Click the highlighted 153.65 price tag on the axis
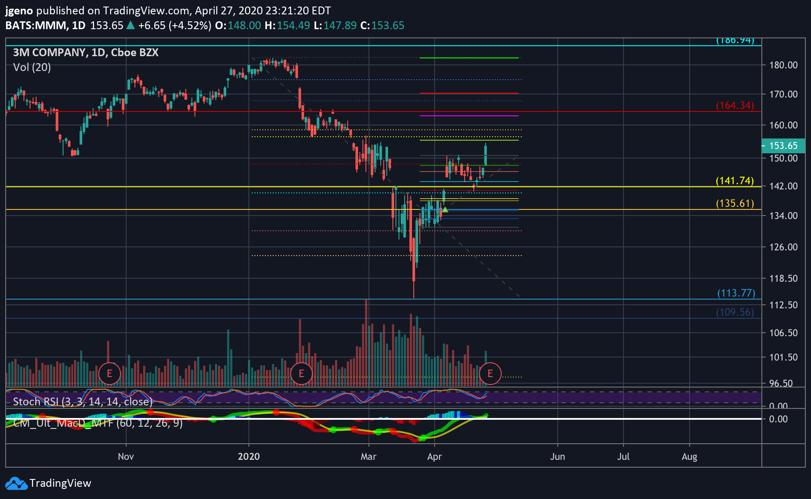The height and width of the screenshot is (499, 811). 783,146
